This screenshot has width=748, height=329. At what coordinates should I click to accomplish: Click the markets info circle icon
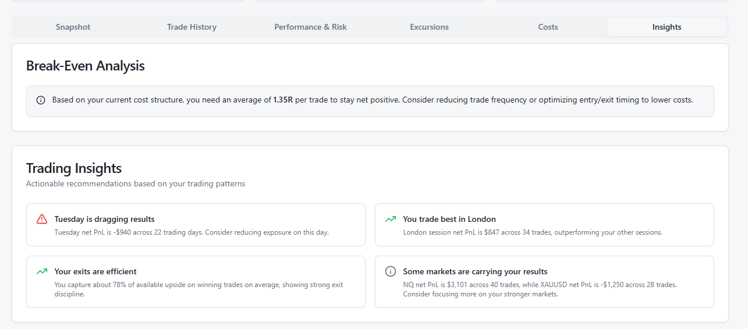[x=391, y=271]
